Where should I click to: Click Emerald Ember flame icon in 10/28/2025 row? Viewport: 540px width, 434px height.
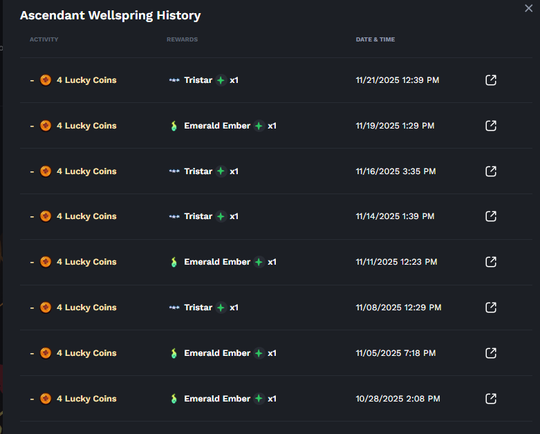[x=174, y=399]
